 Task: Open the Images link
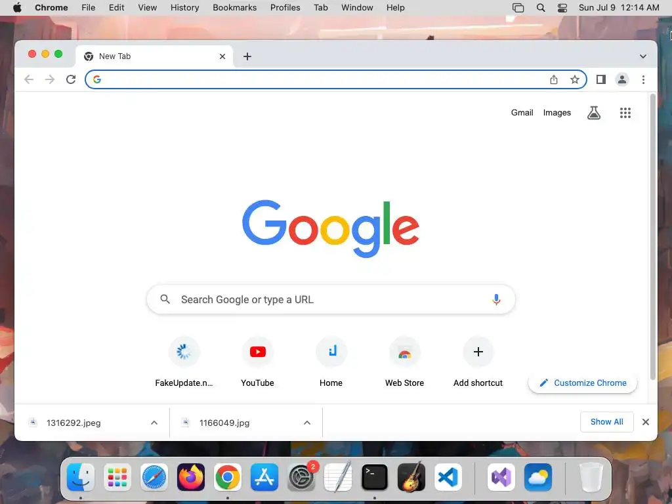[x=556, y=112]
